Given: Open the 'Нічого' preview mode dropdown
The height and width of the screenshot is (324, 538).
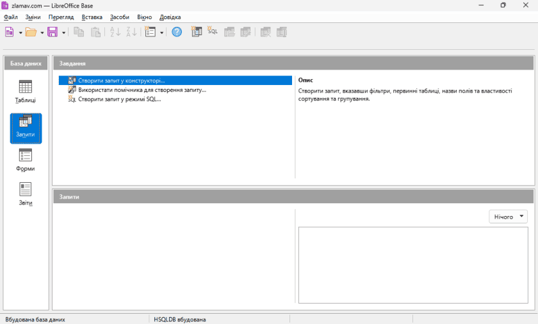Looking at the screenshot, I should pos(508,217).
